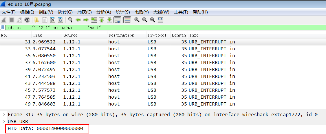Image resolution: width=326 pixels, height=134 pixels.
Task: Sort by the Length column header
Action: [179, 35]
